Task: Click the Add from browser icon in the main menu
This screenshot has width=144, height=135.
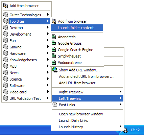Action: pos(5,6)
